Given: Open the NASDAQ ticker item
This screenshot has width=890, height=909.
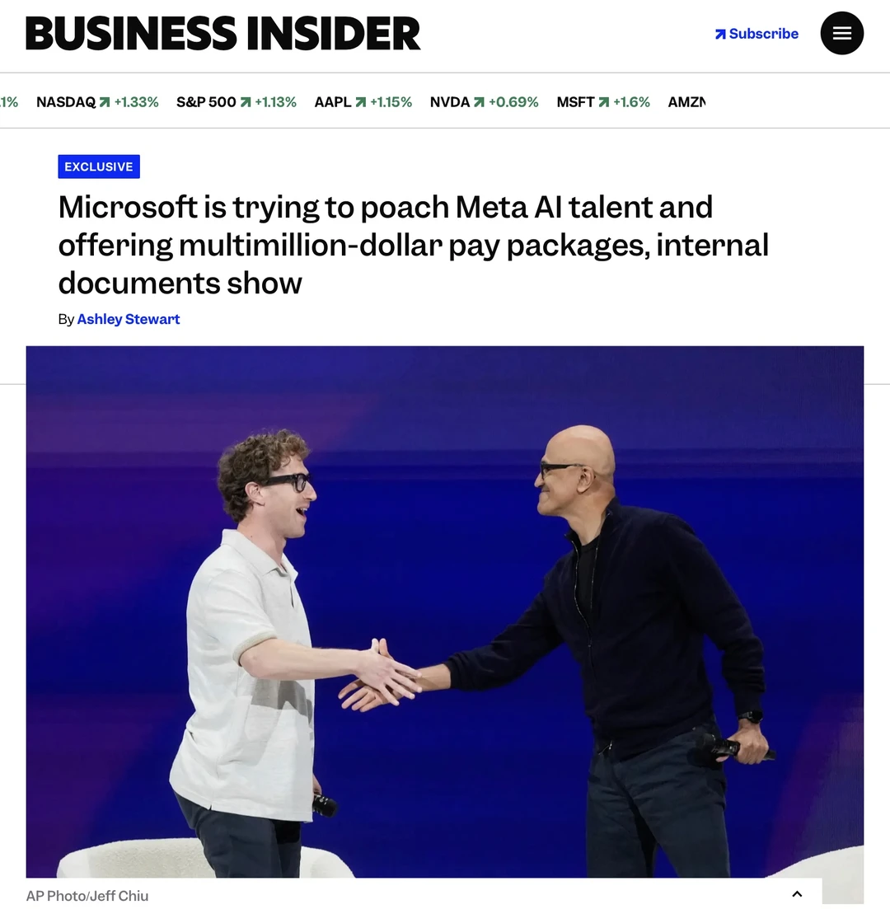Looking at the screenshot, I should click(x=97, y=102).
